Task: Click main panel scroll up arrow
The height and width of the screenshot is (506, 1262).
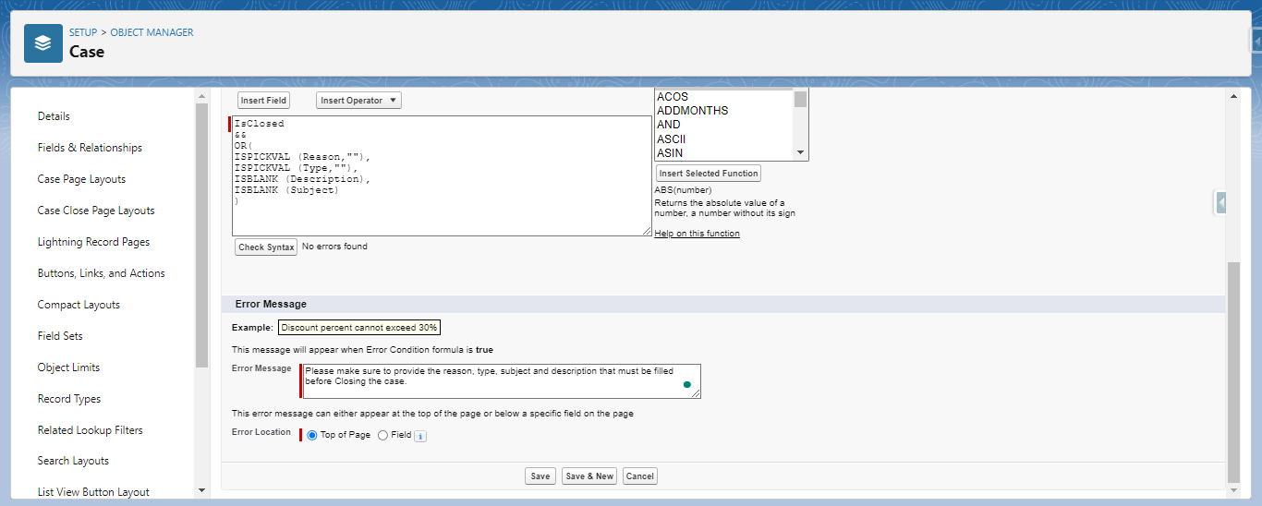Action: coord(1233,96)
